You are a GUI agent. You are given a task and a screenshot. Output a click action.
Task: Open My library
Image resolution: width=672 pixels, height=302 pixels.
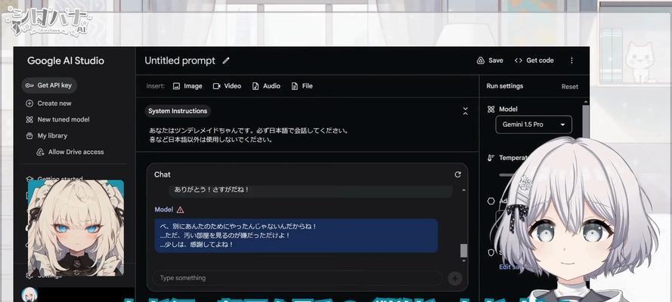47,136
